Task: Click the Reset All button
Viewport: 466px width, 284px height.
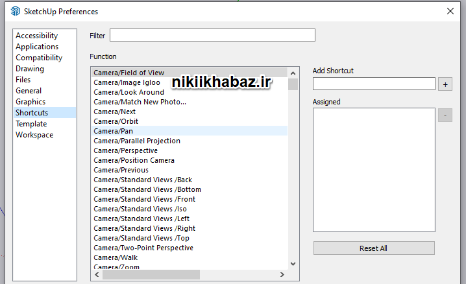Action: (x=374, y=248)
